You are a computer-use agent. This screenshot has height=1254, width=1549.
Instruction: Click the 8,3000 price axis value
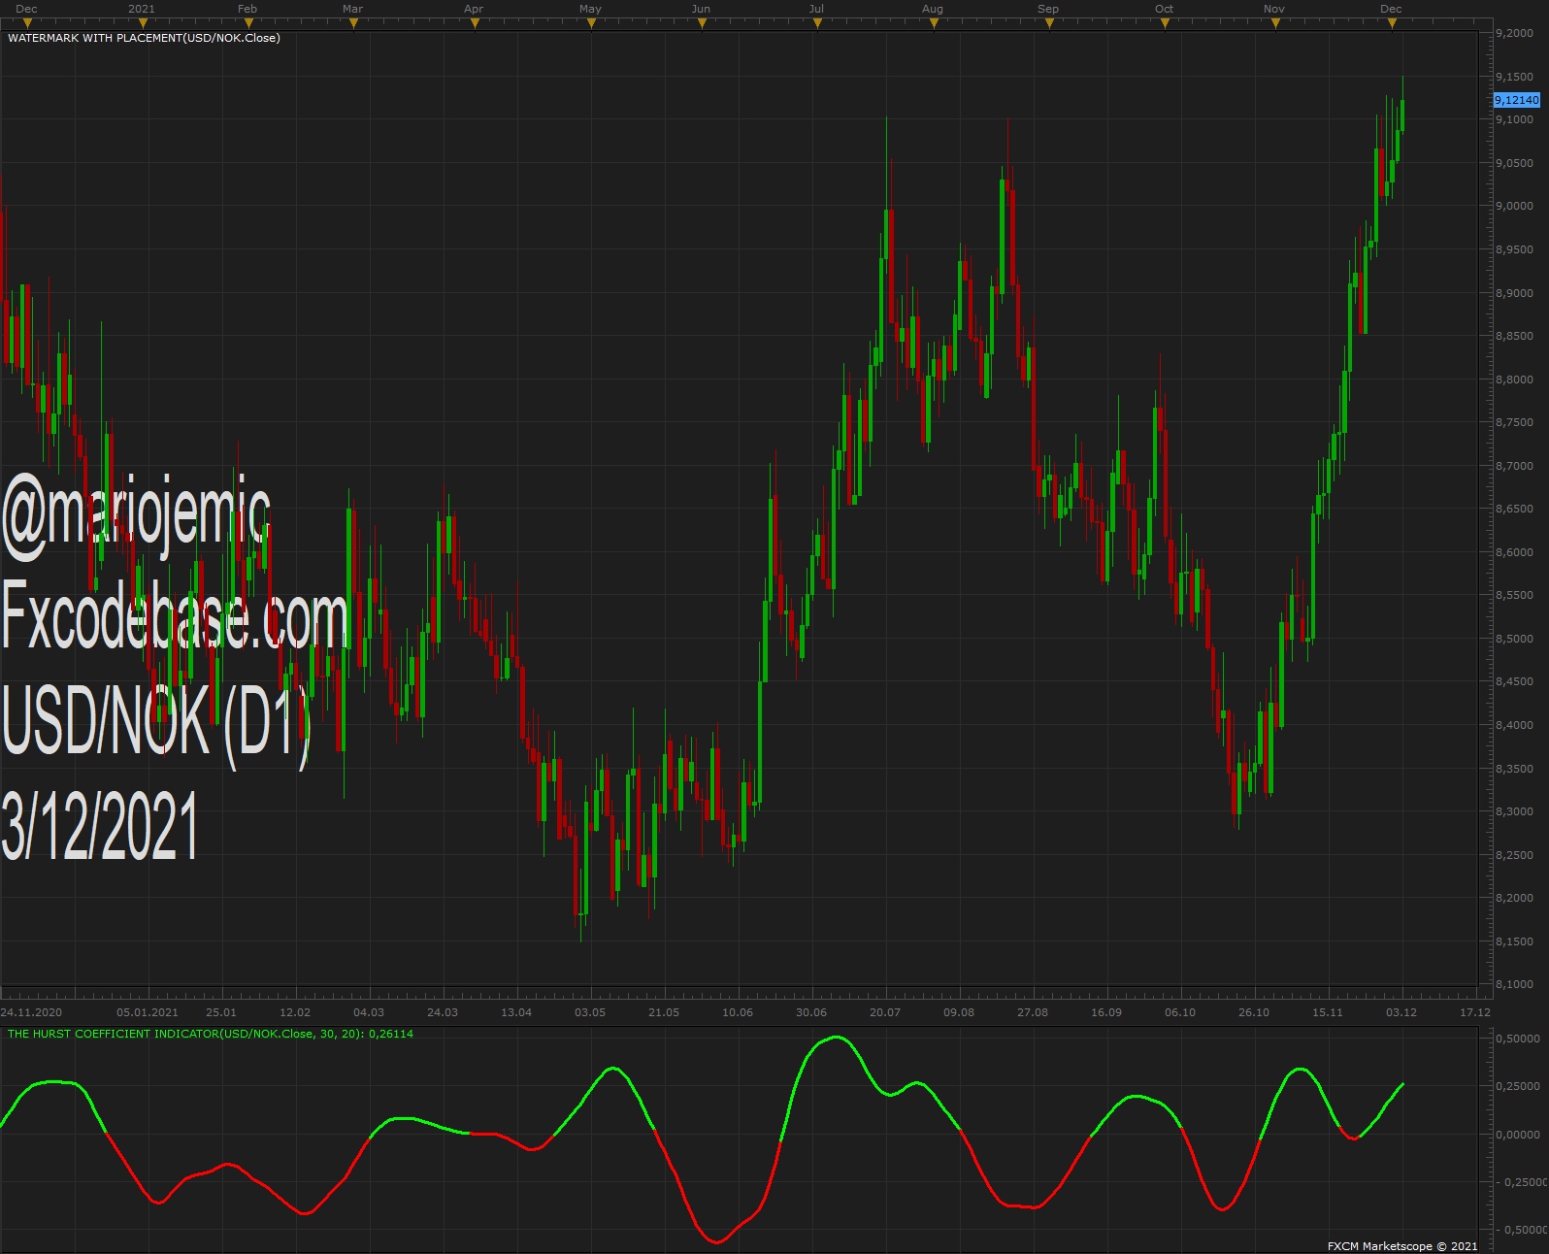pos(1514,811)
